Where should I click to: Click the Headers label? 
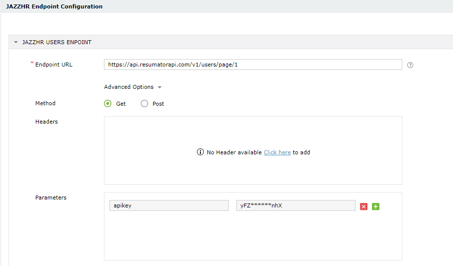[x=47, y=122]
